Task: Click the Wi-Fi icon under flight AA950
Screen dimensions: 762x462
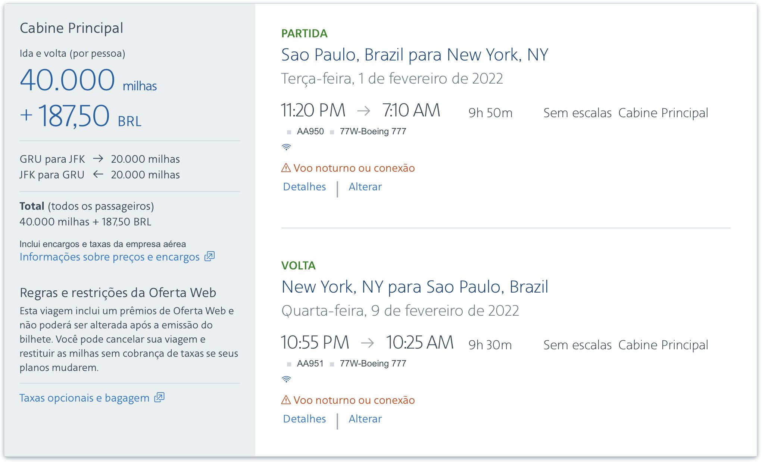Action: click(x=286, y=147)
